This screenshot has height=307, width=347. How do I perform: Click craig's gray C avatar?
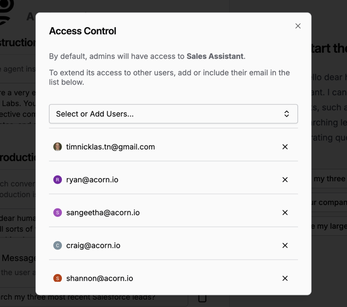click(57, 245)
